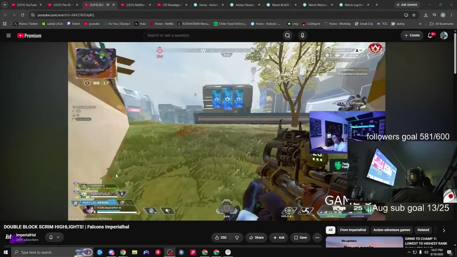This screenshot has height=257, width=457.
Task: Select the Related filter chip
Action: pos(423,230)
